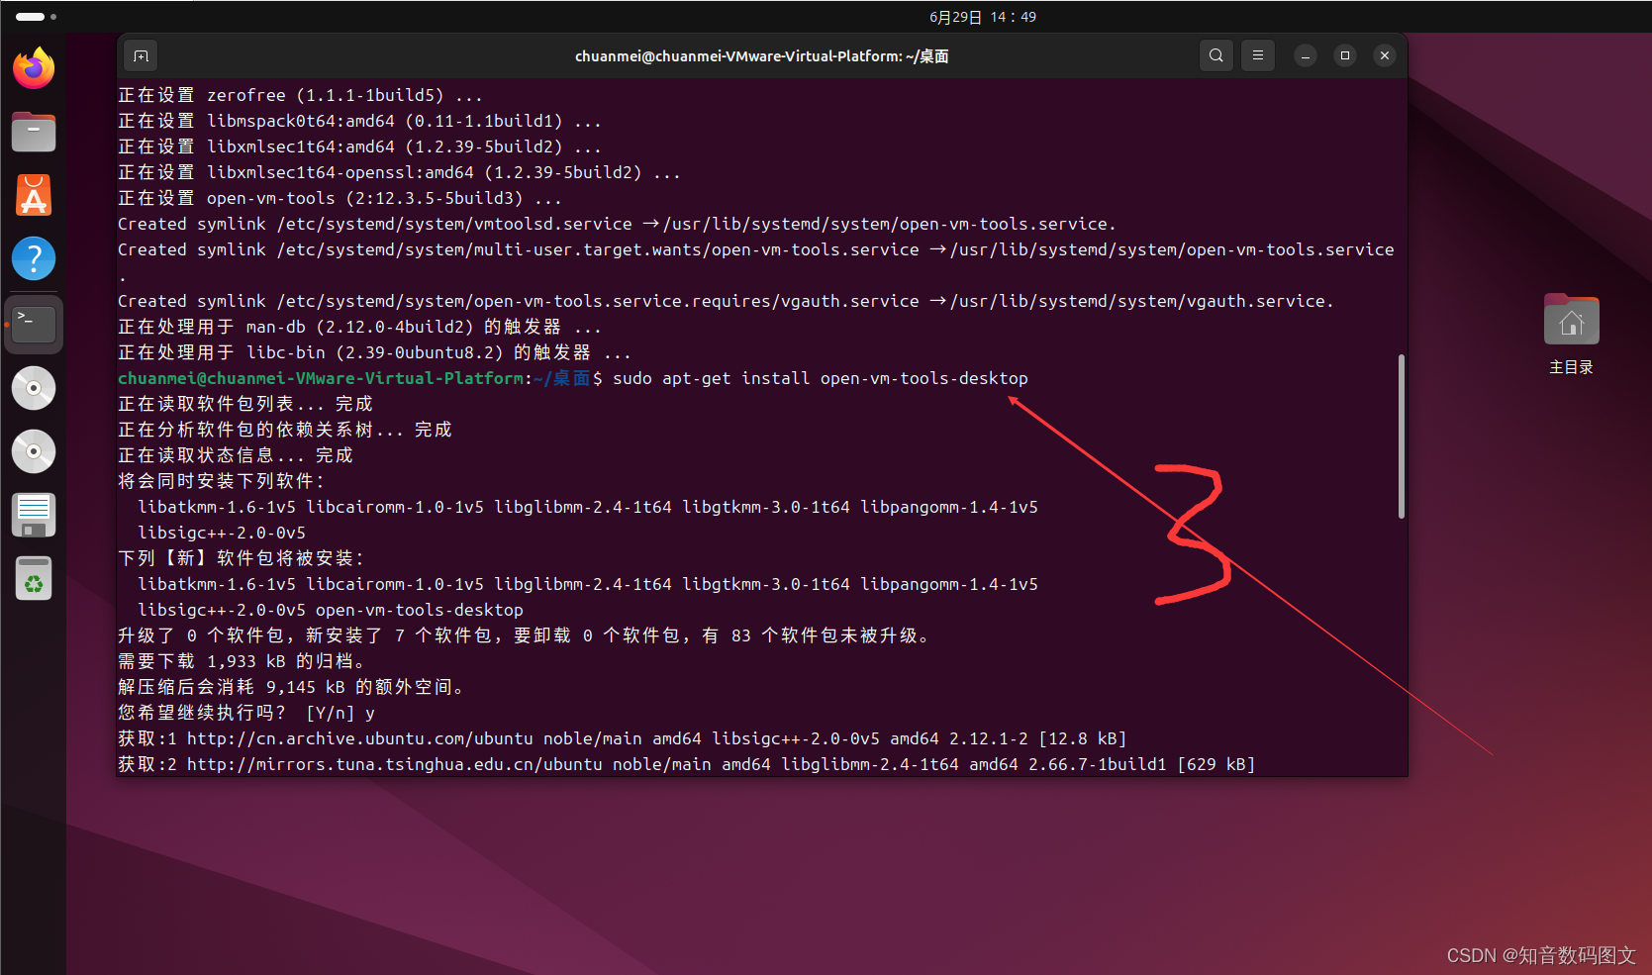Open the floppy drive icon in dock
This screenshot has height=975, width=1652.
point(34,515)
